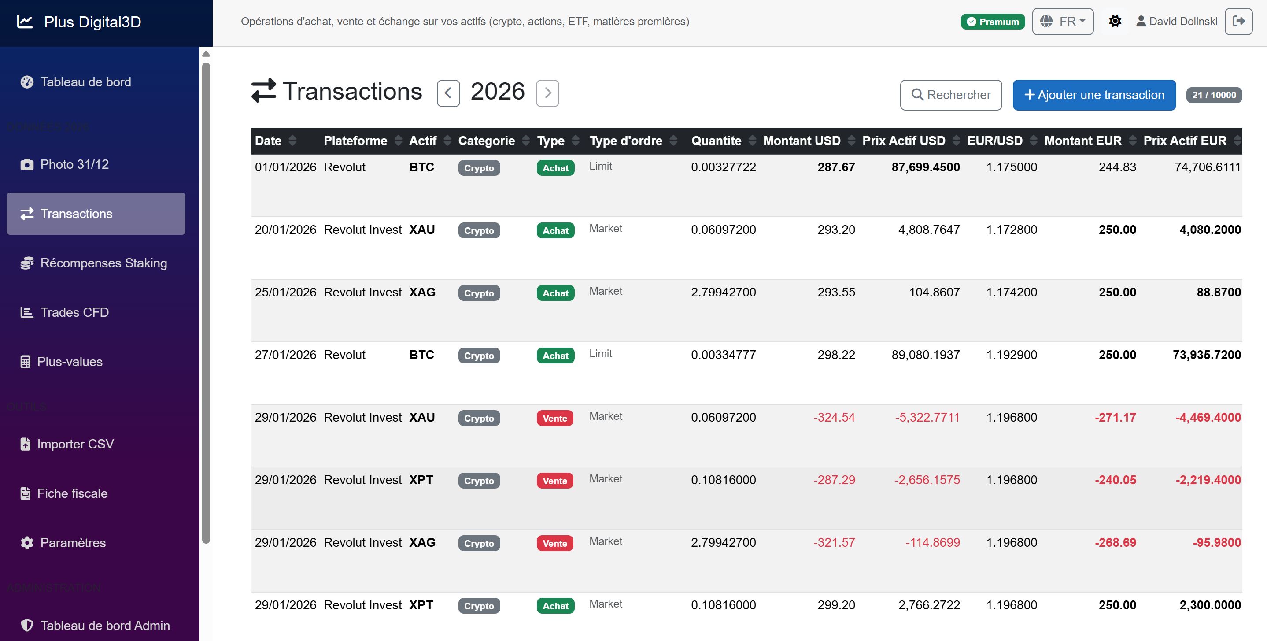Image resolution: width=1267 pixels, height=641 pixels.
Task: Go to previous year chevron
Action: point(448,93)
